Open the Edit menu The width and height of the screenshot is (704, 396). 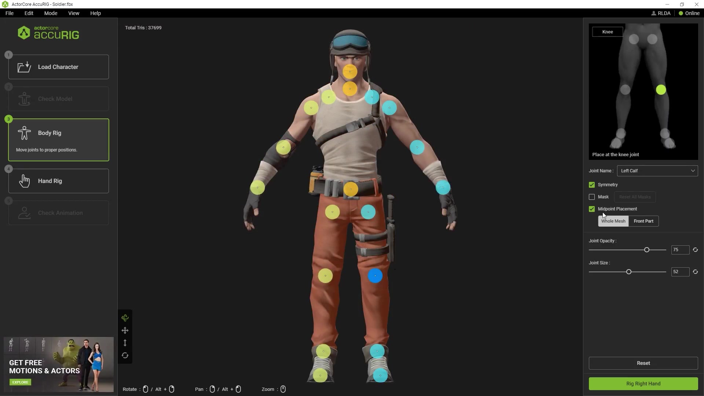pos(29,13)
